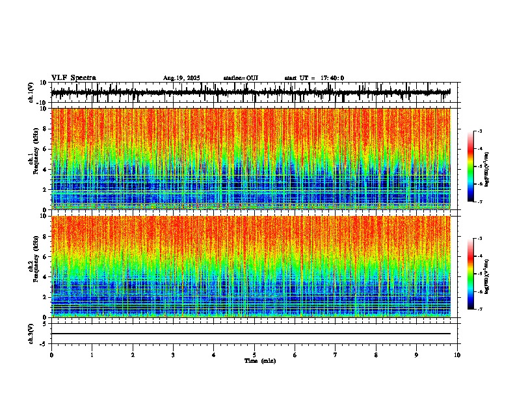Click time axis tick label "8"
The image size is (515, 398).
(376, 355)
